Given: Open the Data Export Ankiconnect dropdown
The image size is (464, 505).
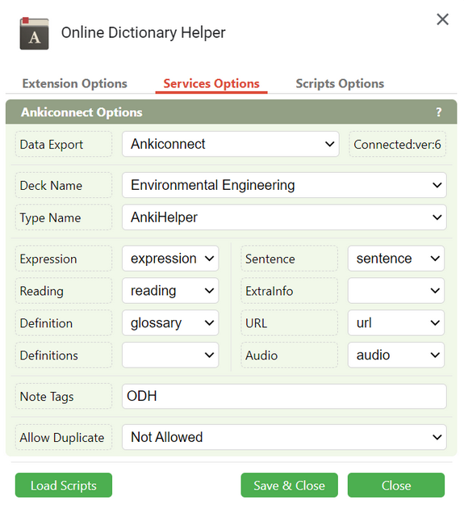Looking at the screenshot, I should tap(231, 144).
